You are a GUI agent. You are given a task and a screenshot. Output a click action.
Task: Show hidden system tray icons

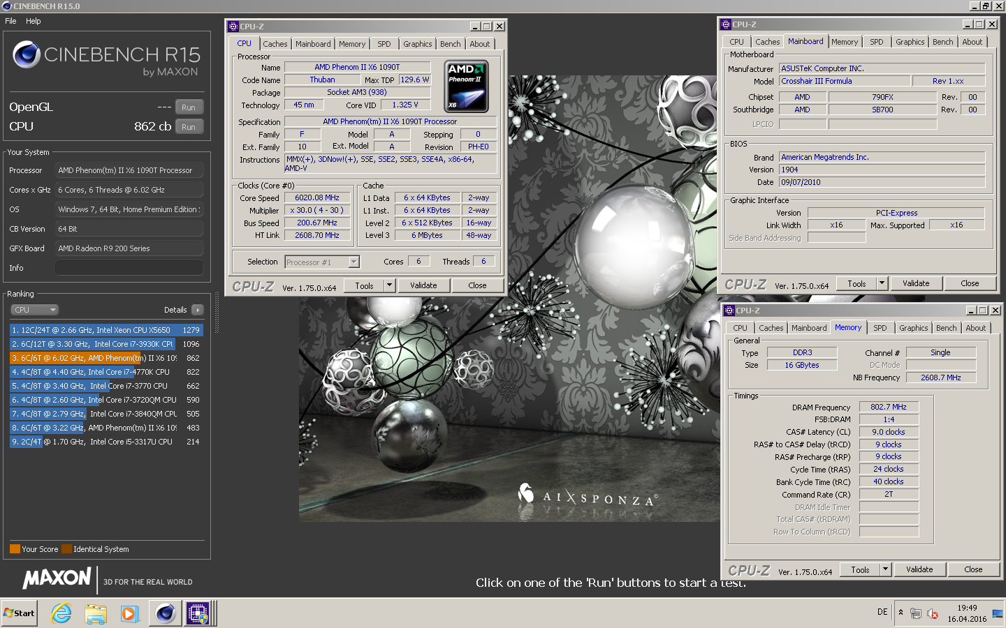[901, 613]
